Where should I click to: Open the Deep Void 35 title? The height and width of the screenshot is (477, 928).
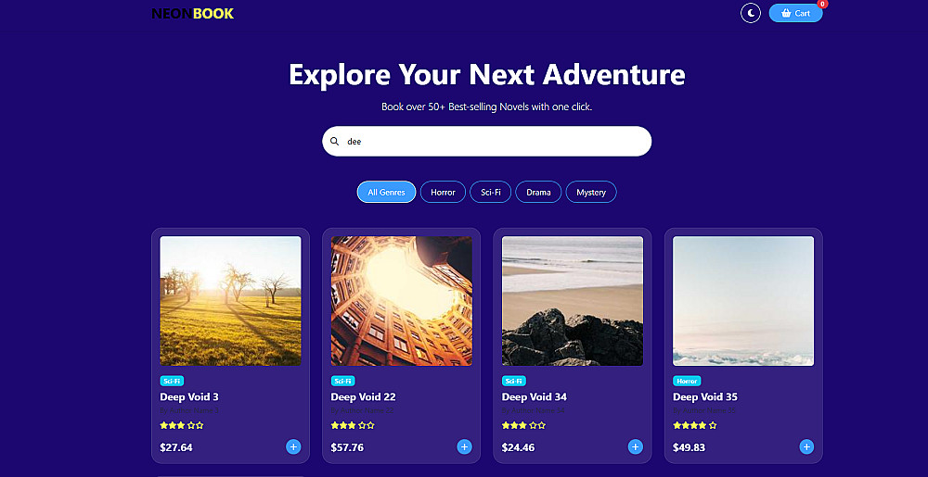705,396
